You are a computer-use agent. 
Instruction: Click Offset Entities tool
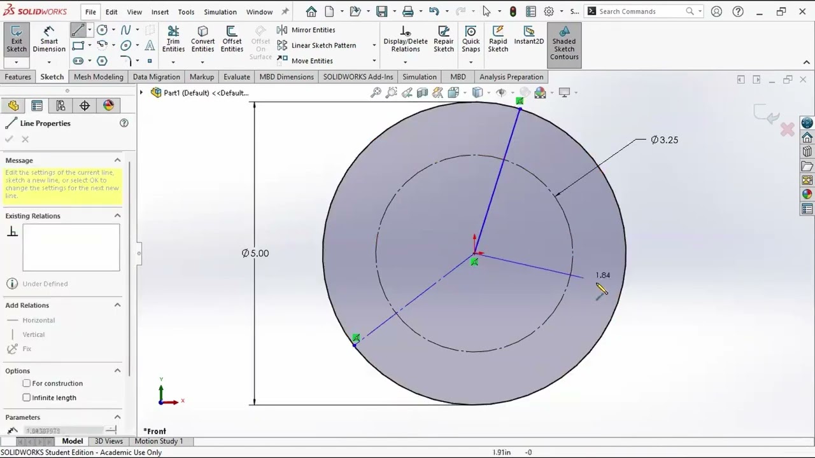232,39
